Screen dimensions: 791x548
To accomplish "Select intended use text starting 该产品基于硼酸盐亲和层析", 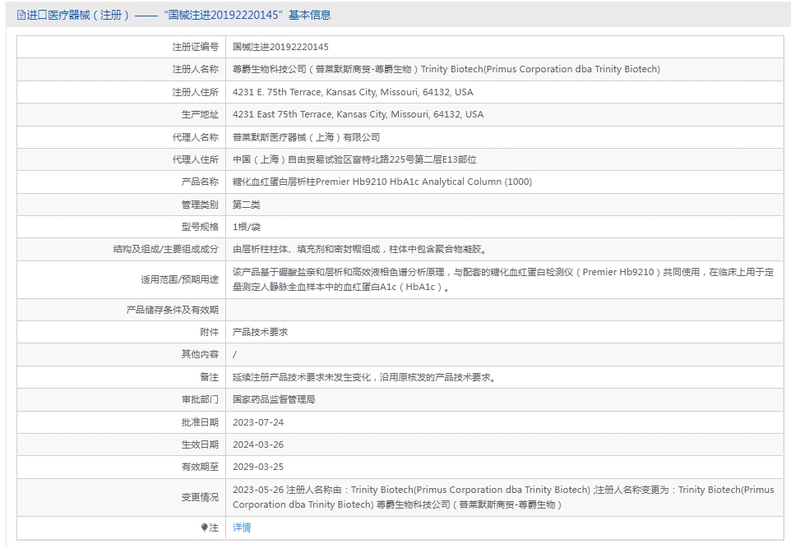I will pos(503,279).
